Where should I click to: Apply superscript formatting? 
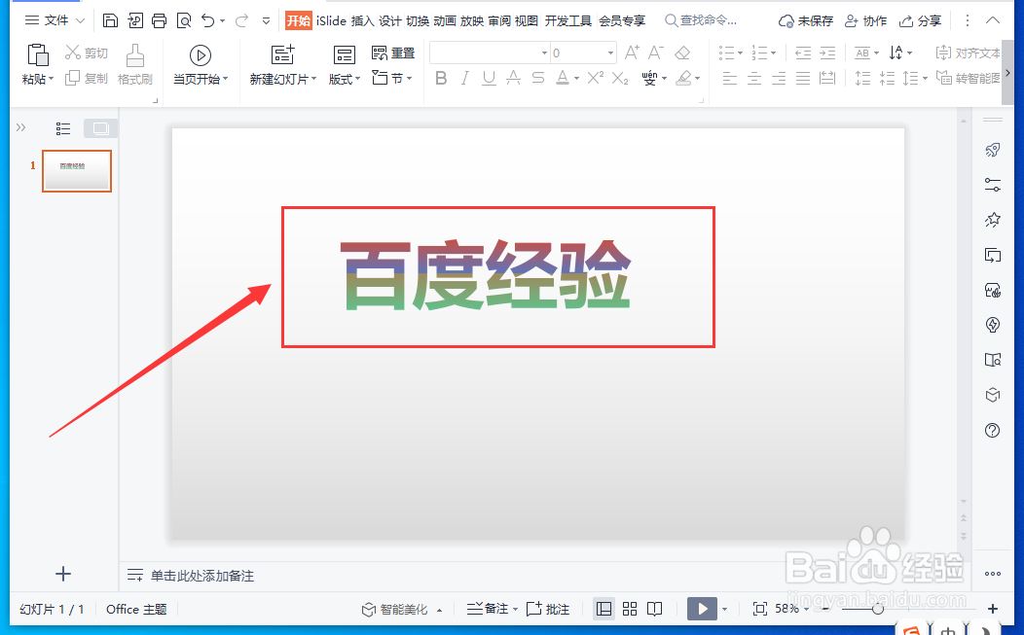pyautogui.click(x=596, y=79)
